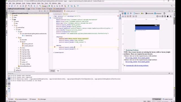Open the Nexus 4 device dropdown

(137, 13)
